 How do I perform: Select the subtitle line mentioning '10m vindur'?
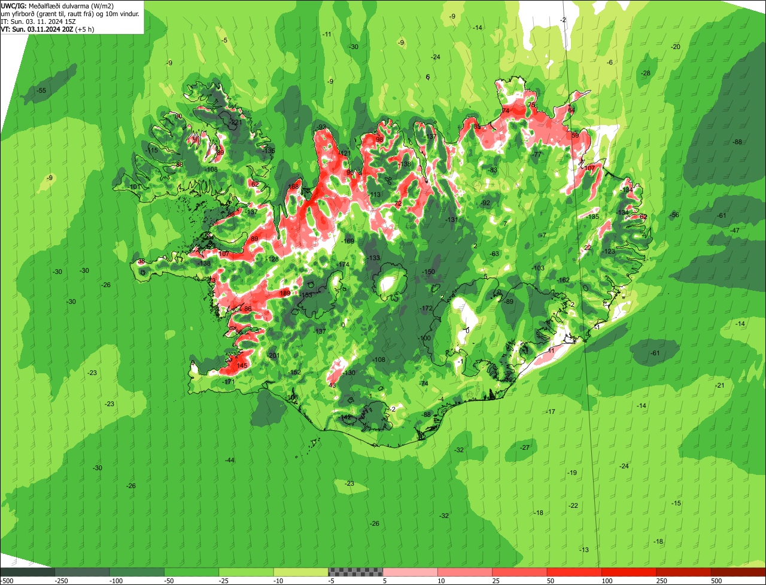click(x=70, y=13)
